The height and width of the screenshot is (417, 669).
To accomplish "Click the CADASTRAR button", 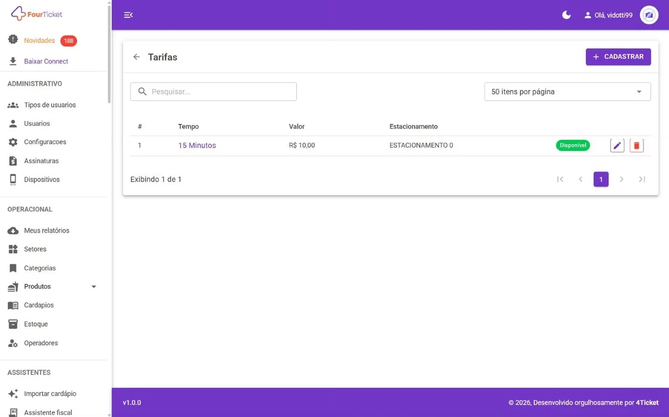I will tap(618, 57).
